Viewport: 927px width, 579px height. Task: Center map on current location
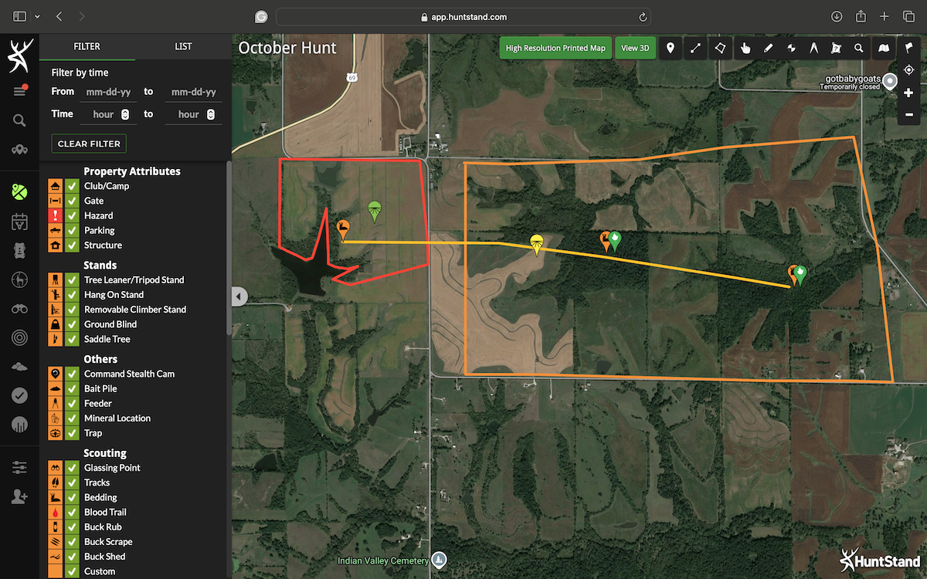point(908,70)
